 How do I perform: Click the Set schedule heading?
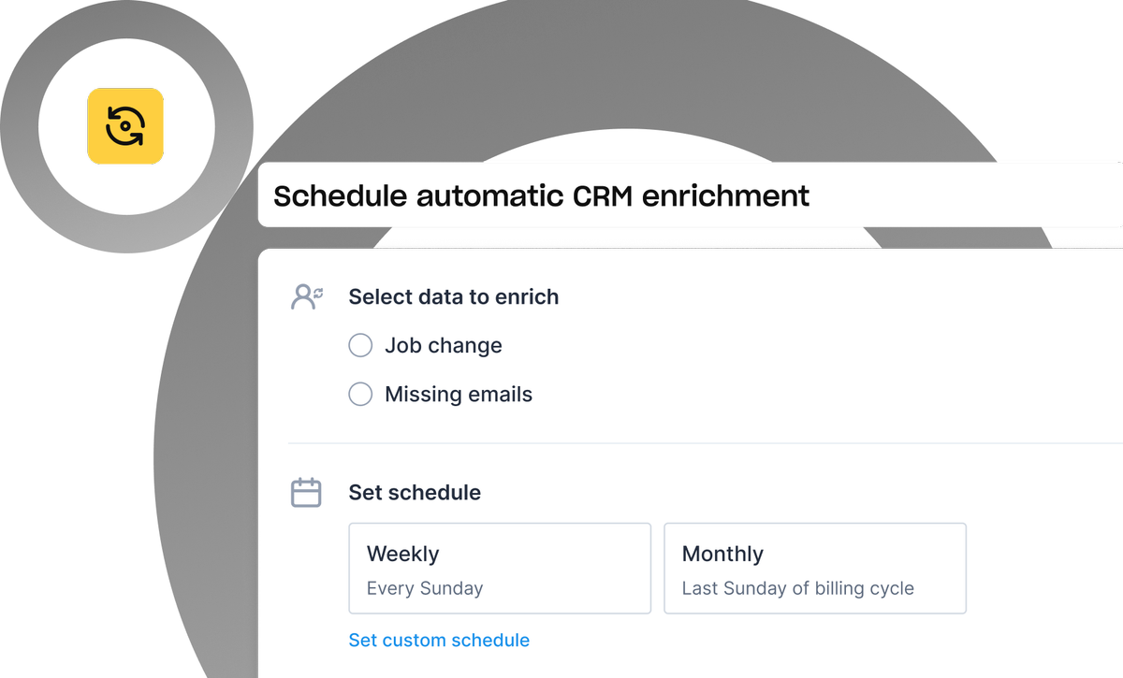[415, 493]
